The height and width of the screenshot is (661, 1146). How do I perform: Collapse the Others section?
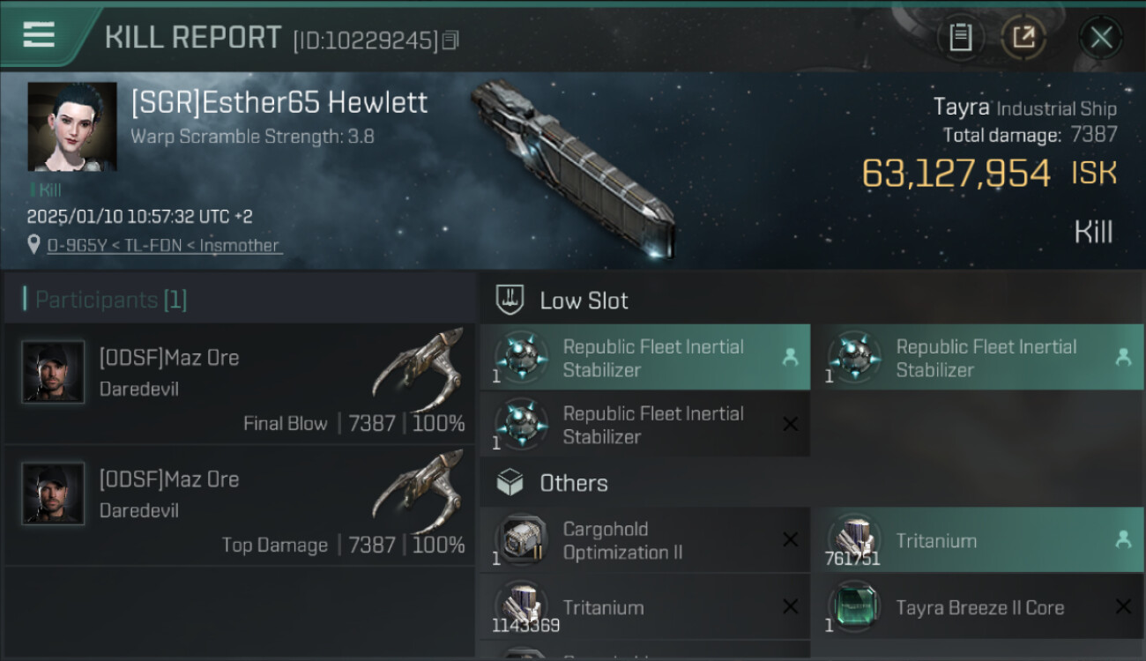pos(573,483)
